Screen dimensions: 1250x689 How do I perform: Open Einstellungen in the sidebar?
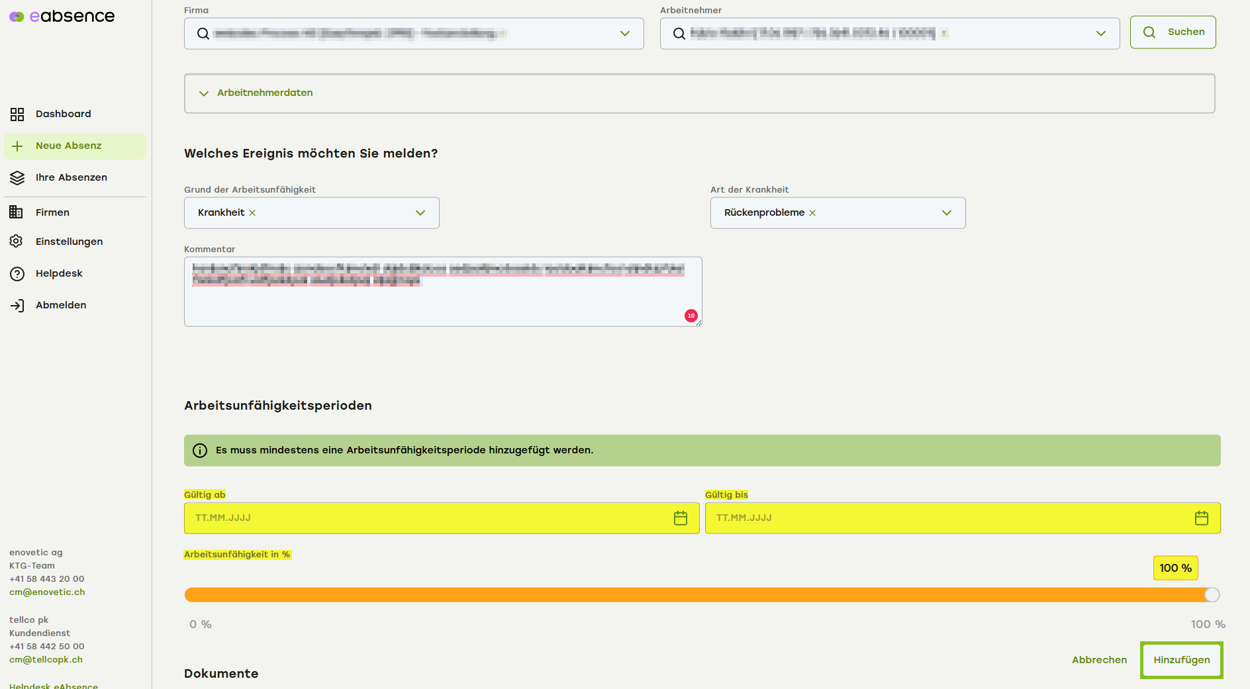pos(69,242)
